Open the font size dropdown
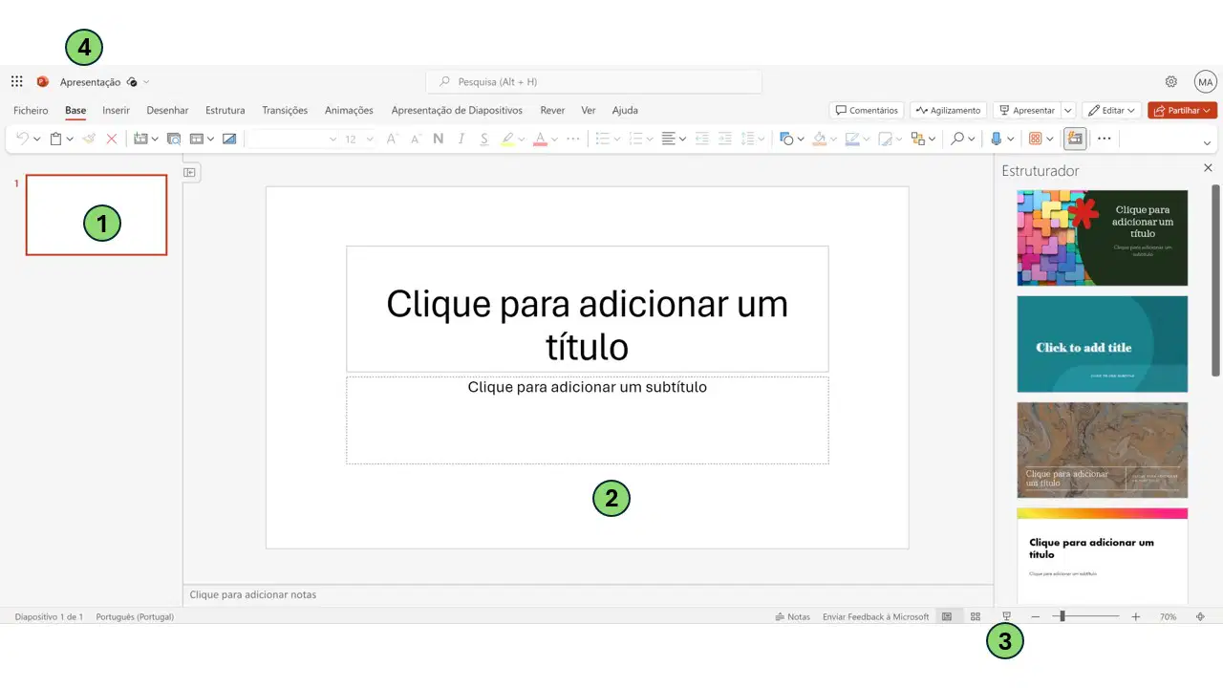Screen dimensions: 1223x688 click(359, 139)
